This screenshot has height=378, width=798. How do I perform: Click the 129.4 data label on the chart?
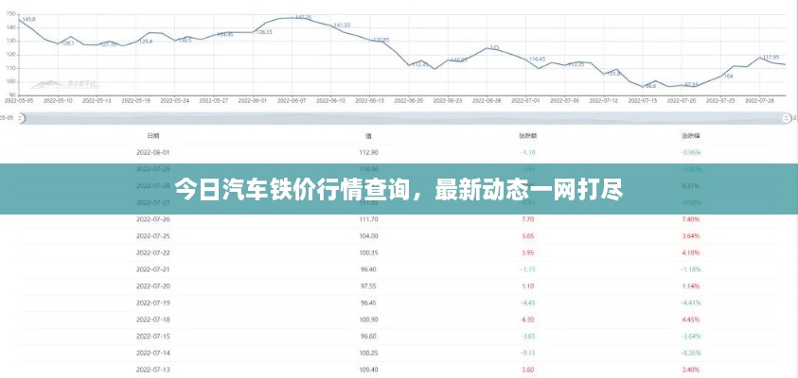coord(146,42)
